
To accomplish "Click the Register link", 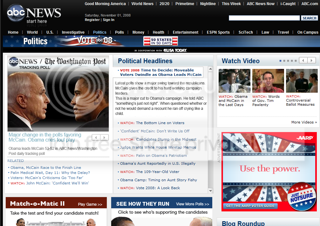I will tap(92, 20).
